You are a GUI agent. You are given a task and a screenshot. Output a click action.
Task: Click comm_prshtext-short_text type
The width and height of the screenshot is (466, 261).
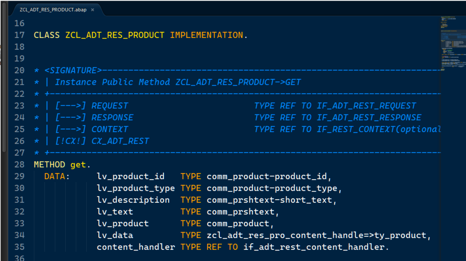click(x=269, y=200)
